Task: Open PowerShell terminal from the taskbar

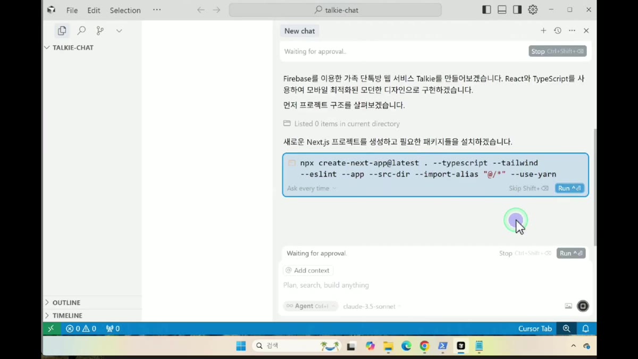Action: pos(442,346)
